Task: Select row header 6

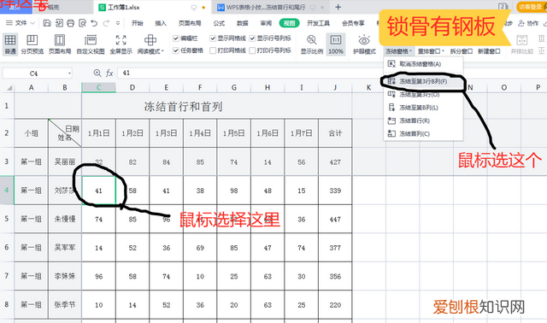Action: point(7,247)
